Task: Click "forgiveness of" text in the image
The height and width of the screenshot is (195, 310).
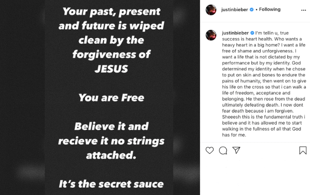Action: coord(111,55)
